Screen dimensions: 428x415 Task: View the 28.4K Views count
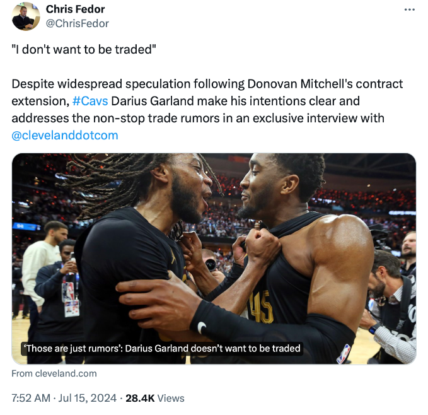click(x=155, y=398)
